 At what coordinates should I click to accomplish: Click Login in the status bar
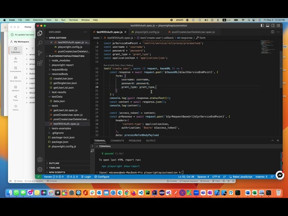(x=86, y=177)
